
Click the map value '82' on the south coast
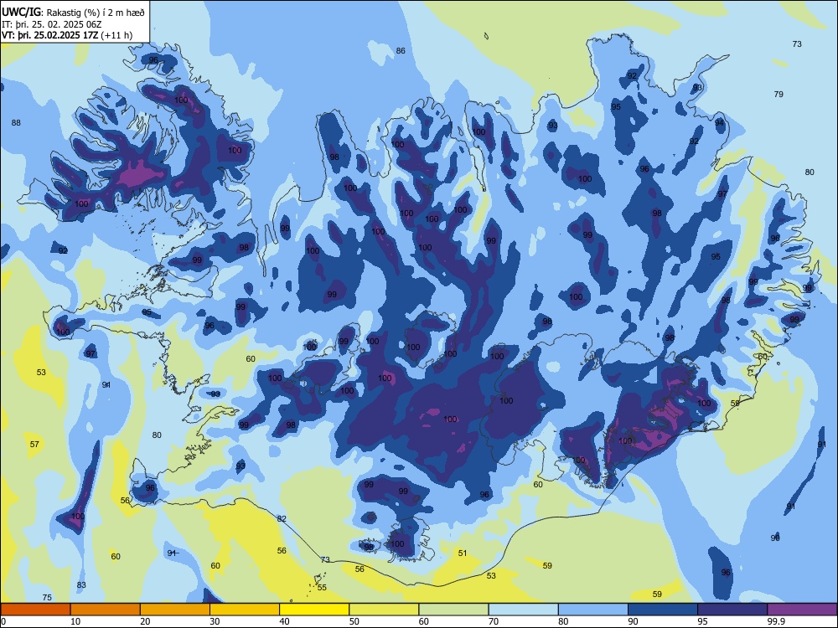coord(282,519)
